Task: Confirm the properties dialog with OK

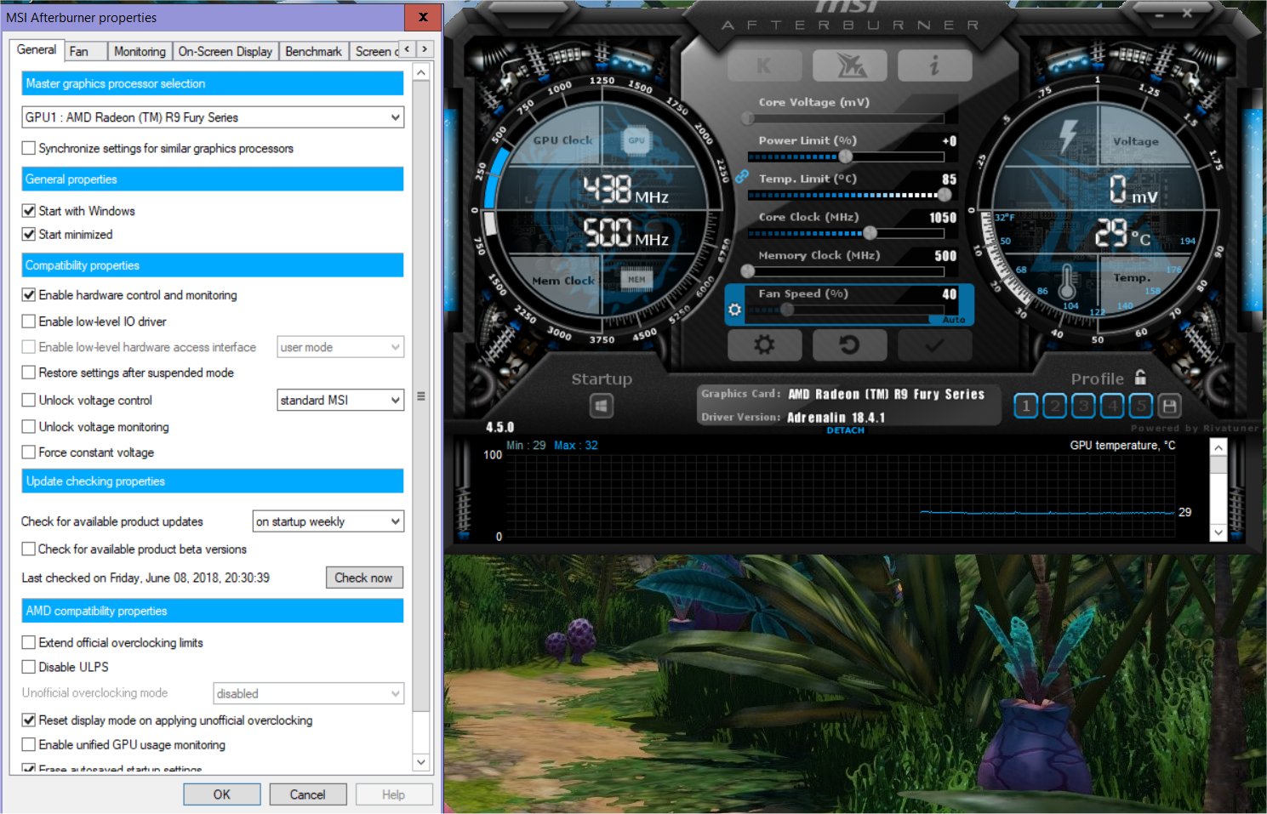Action: click(x=222, y=794)
